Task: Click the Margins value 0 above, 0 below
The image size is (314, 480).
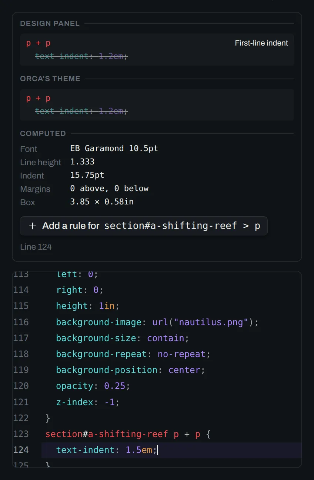Action: click(109, 189)
